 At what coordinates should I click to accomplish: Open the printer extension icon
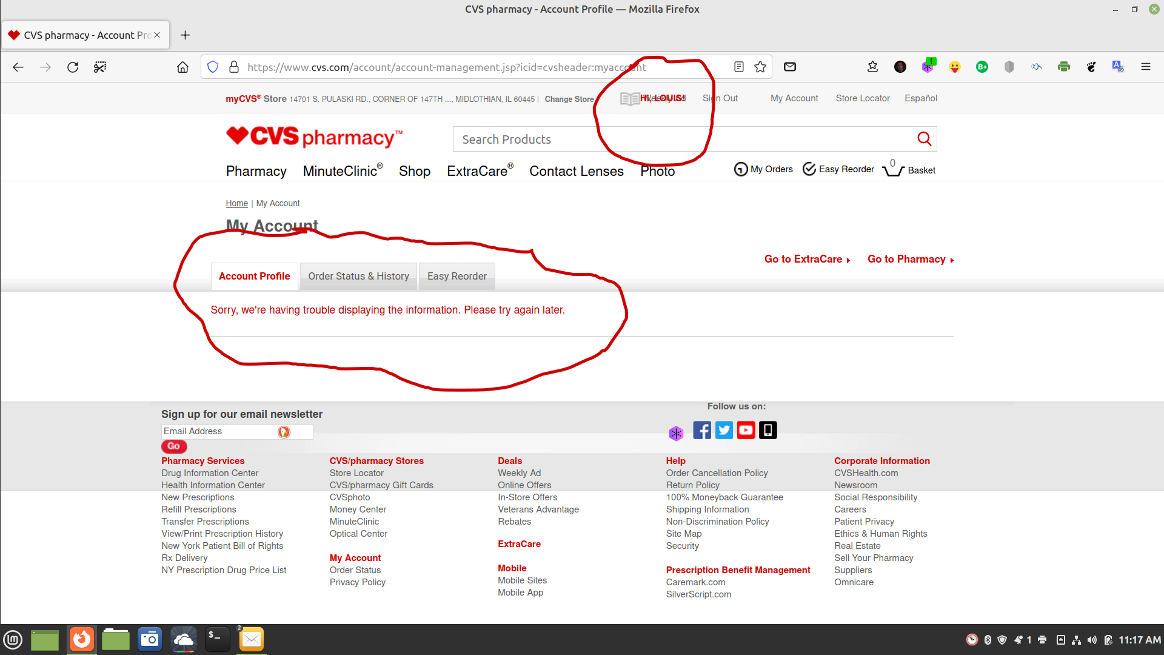pyautogui.click(x=1063, y=67)
